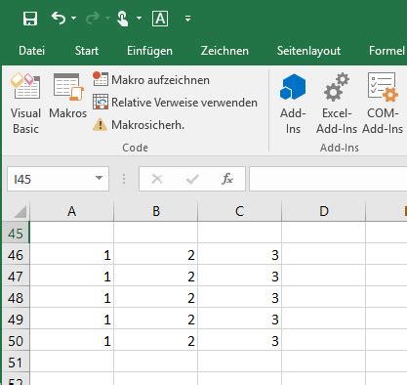Click cell B48 containing 2
This screenshot has width=407, height=385.
point(156,298)
